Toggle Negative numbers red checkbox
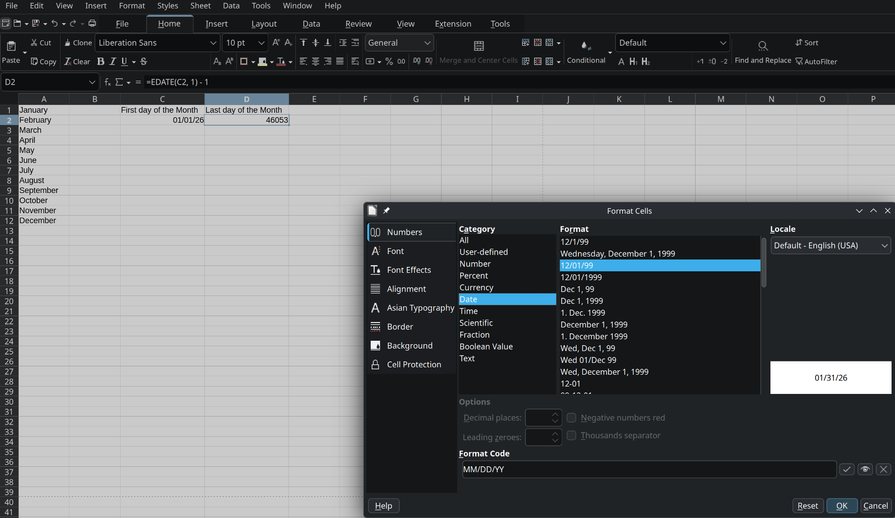The width and height of the screenshot is (895, 518). tap(572, 418)
